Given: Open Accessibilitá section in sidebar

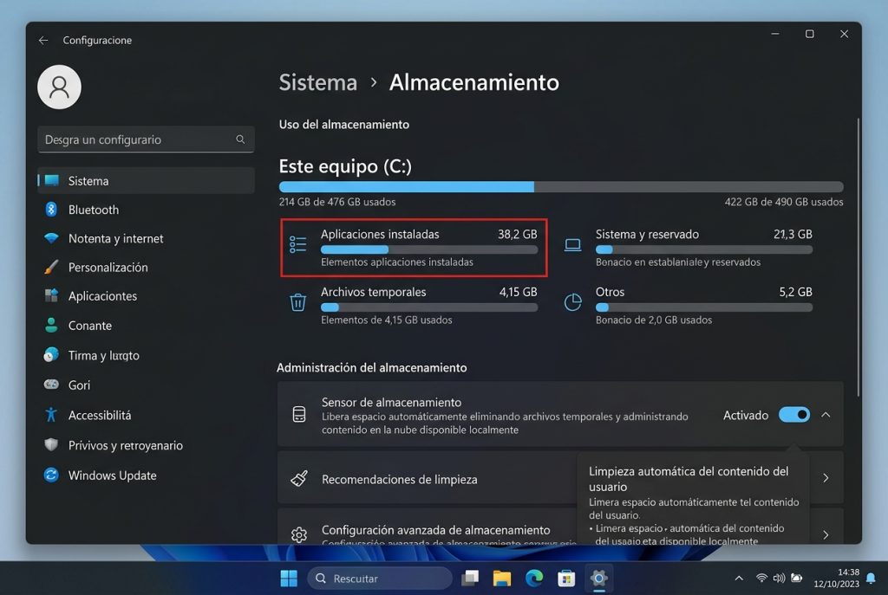Looking at the screenshot, I should coord(146,415).
